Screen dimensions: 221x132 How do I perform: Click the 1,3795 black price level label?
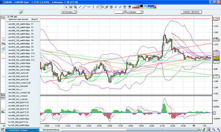[x=216, y=40]
